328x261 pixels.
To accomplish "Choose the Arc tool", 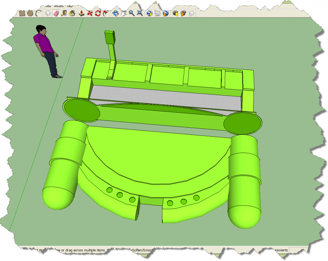I will coord(38,13).
